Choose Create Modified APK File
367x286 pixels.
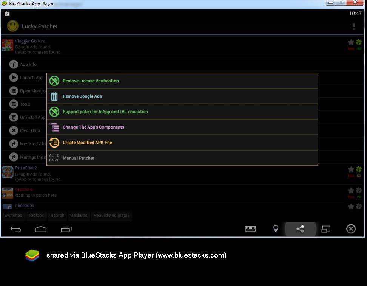182,143
